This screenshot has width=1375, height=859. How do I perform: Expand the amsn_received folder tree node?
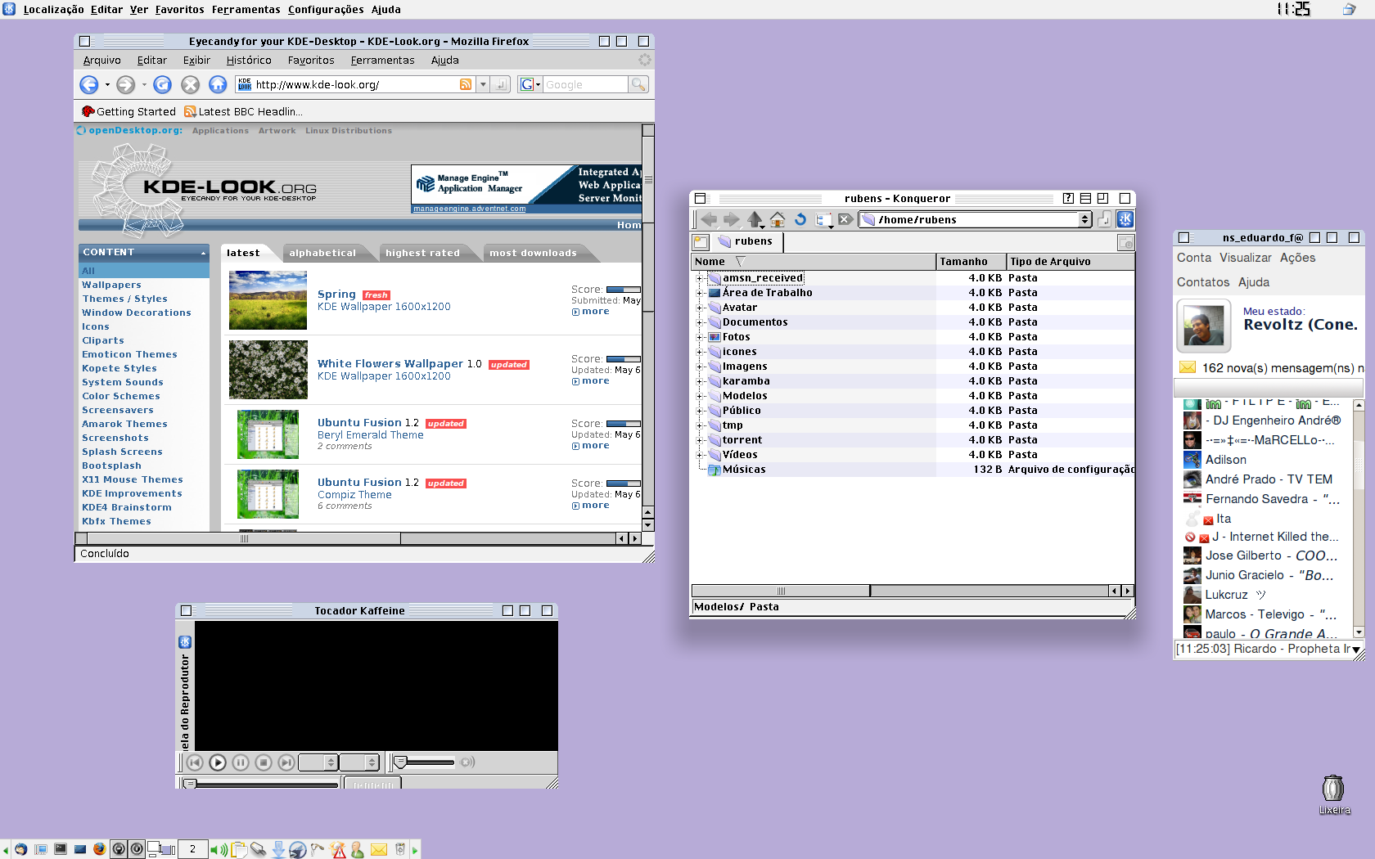[x=699, y=278]
